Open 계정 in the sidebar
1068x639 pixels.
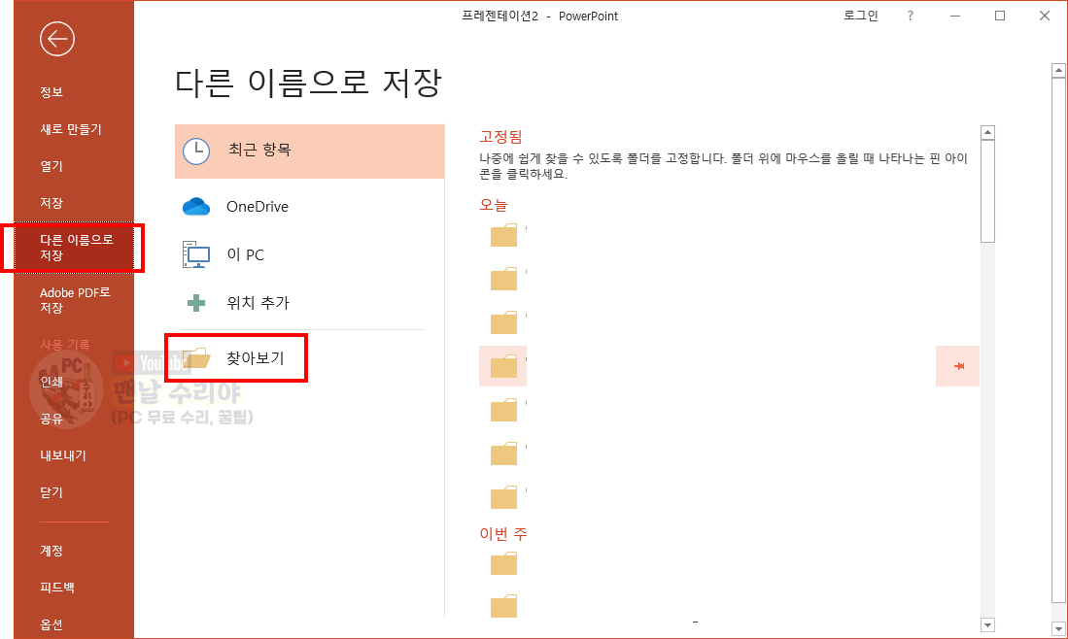[x=52, y=551]
